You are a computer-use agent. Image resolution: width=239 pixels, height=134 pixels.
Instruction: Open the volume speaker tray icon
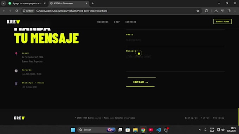click(x=223, y=130)
